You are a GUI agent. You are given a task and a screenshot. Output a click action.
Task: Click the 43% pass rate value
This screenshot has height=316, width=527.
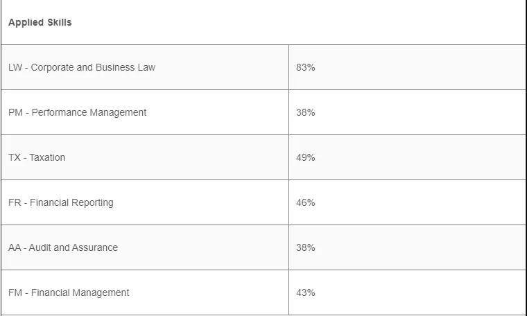point(305,292)
